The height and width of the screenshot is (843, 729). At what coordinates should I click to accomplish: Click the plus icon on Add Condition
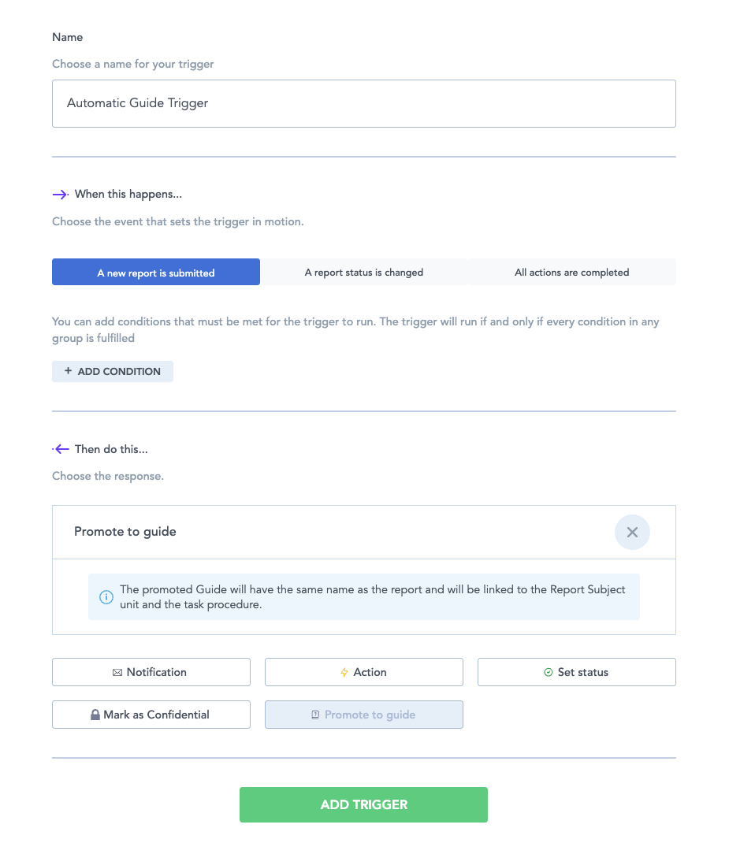click(x=69, y=371)
